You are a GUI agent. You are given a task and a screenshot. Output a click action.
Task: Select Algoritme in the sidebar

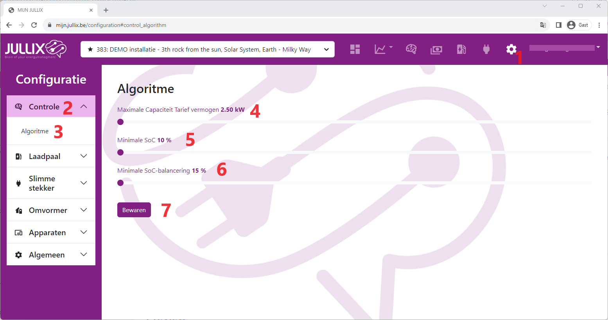[x=35, y=131]
